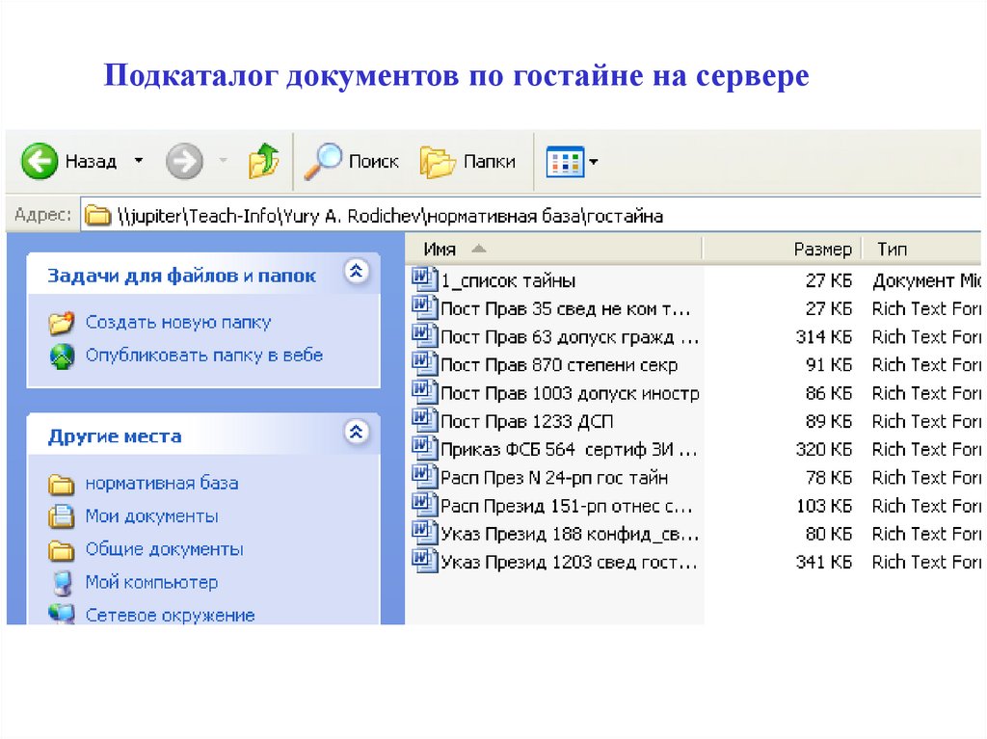Click the Общие документы folder icon
Screen dimensions: 987x739
tap(61, 550)
